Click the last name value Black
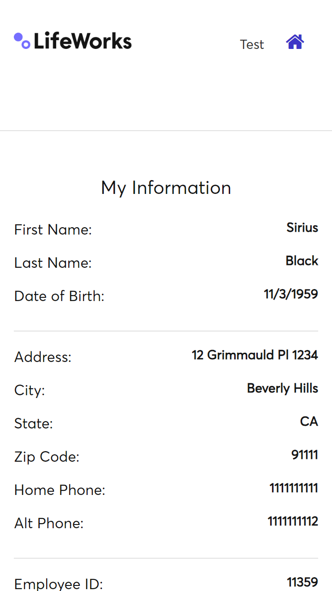The width and height of the screenshot is (332, 591). (x=302, y=261)
